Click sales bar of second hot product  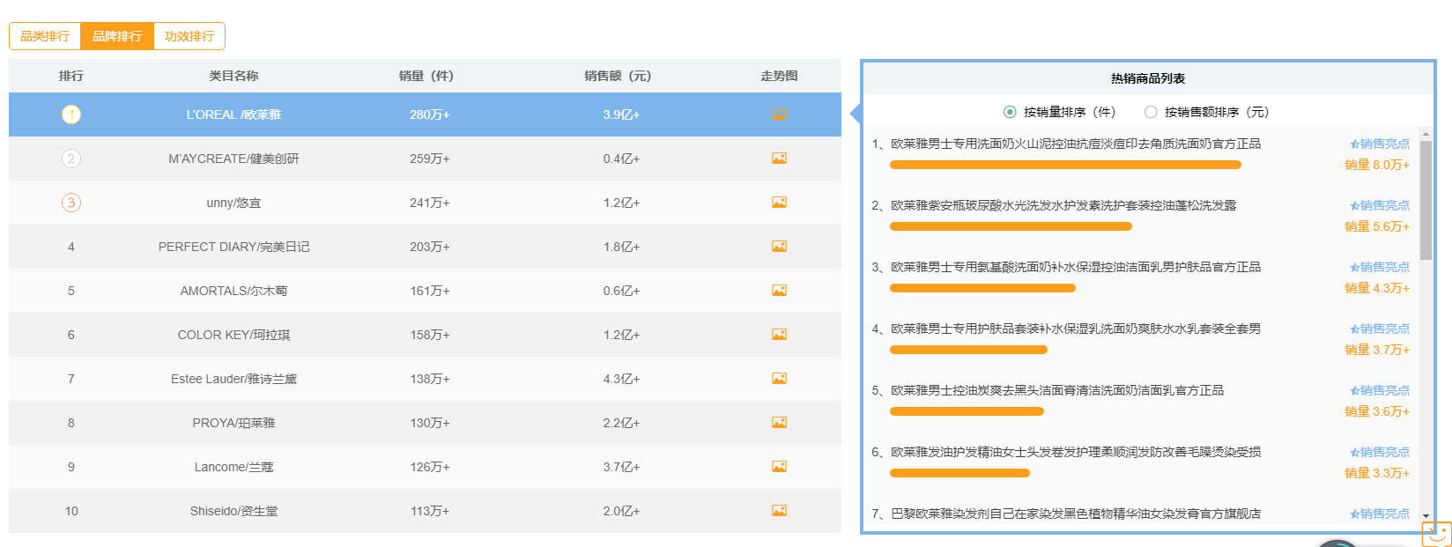1011,226
